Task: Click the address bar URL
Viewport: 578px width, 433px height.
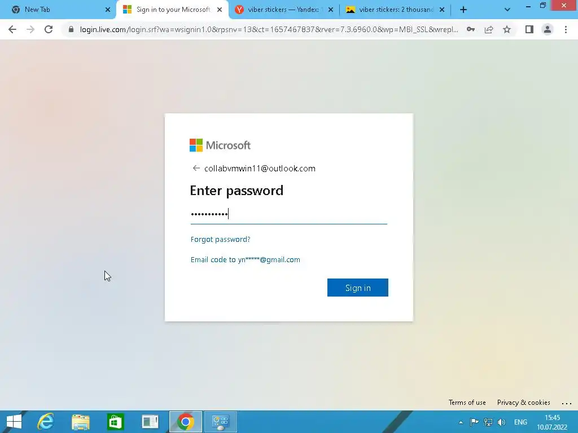Action: [x=269, y=29]
